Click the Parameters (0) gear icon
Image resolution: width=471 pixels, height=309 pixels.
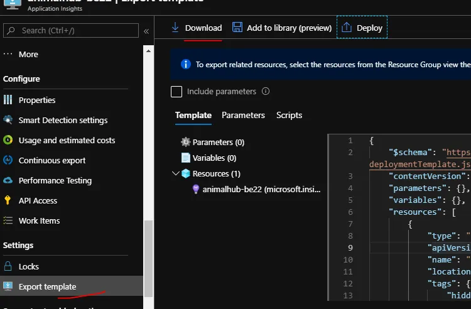[x=186, y=142]
